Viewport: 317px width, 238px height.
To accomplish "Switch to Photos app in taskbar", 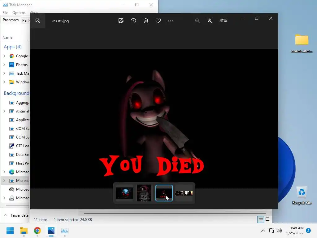I will click(51, 231).
